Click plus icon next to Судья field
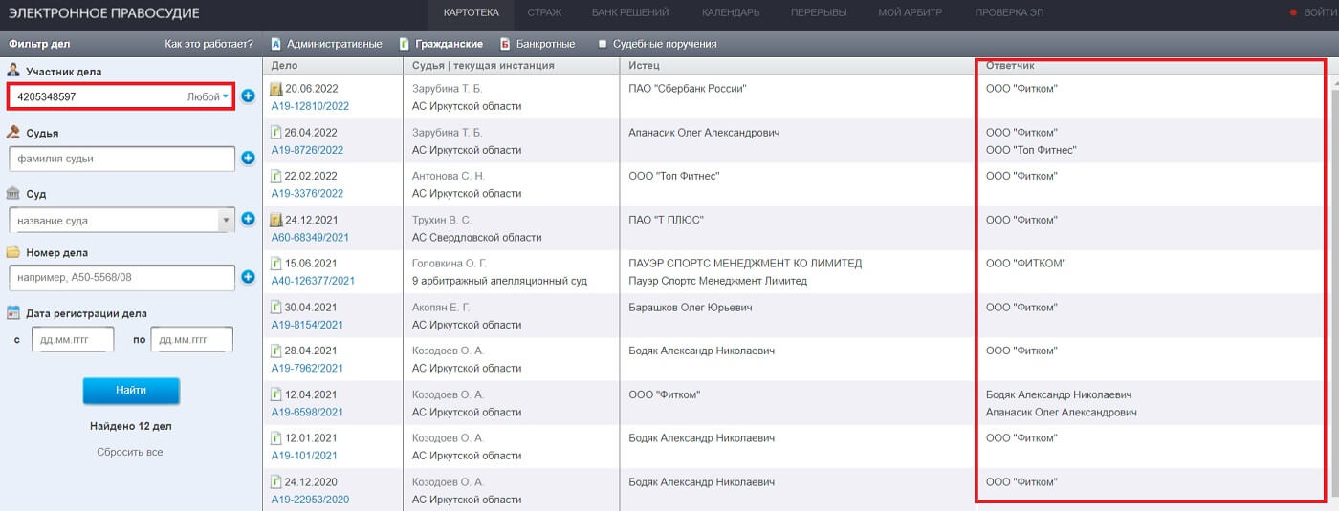The width and height of the screenshot is (1339, 511). point(248,158)
